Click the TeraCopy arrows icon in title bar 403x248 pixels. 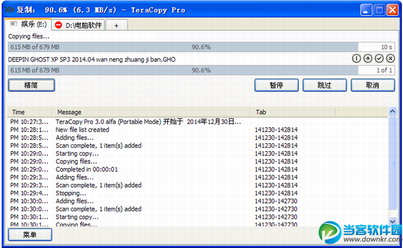pyautogui.click(x=9, y=10)
